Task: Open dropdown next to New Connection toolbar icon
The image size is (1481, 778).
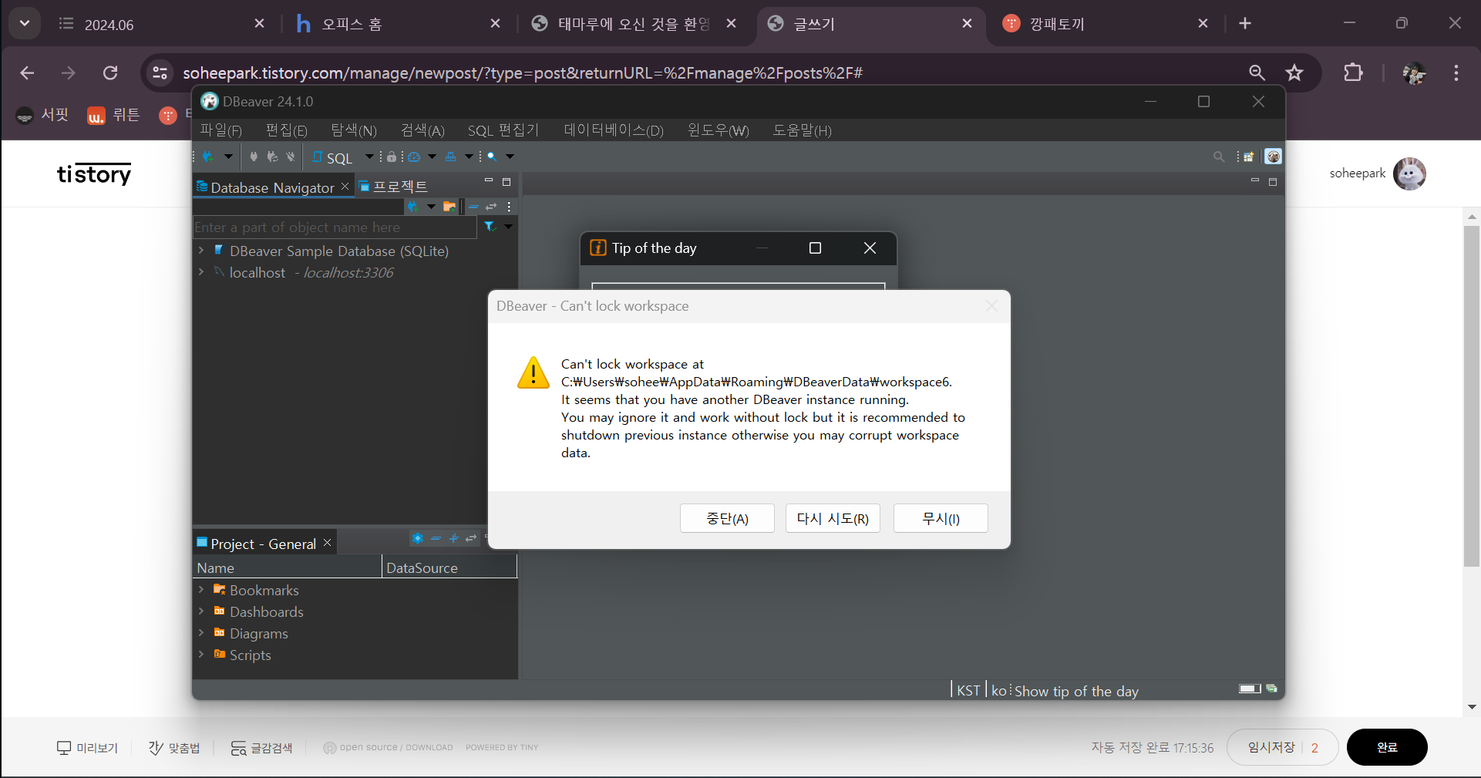Action: click(x=228, y=157)
